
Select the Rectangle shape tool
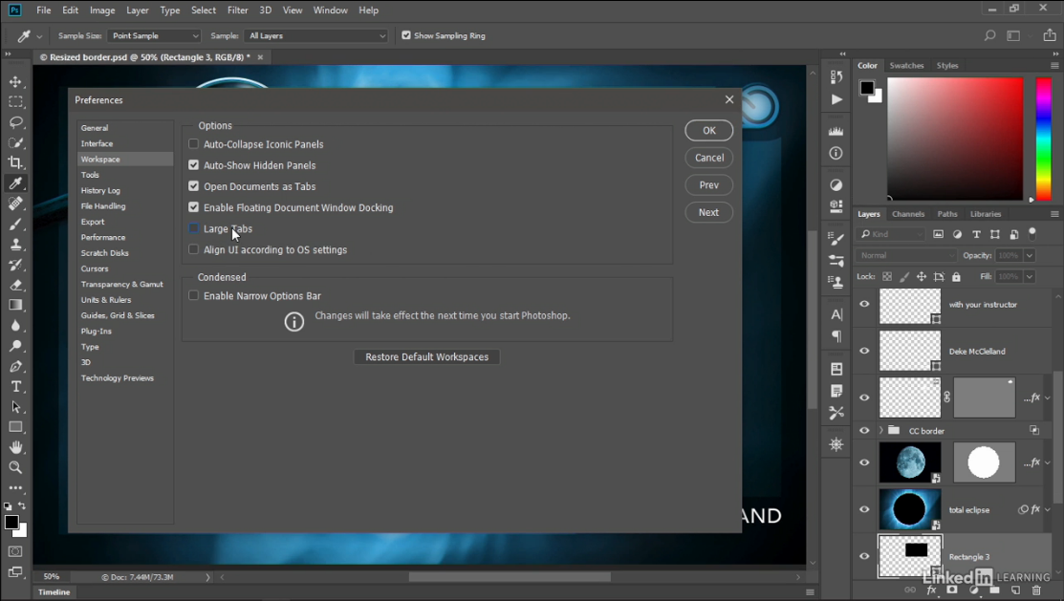point(15,427)
